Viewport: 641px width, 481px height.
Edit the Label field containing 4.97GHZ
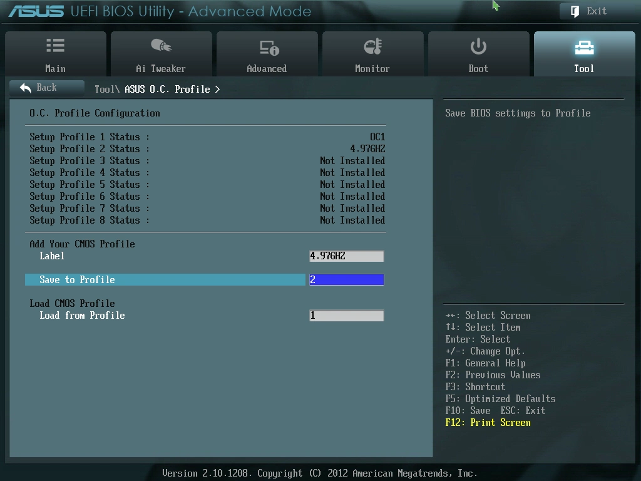347,256
